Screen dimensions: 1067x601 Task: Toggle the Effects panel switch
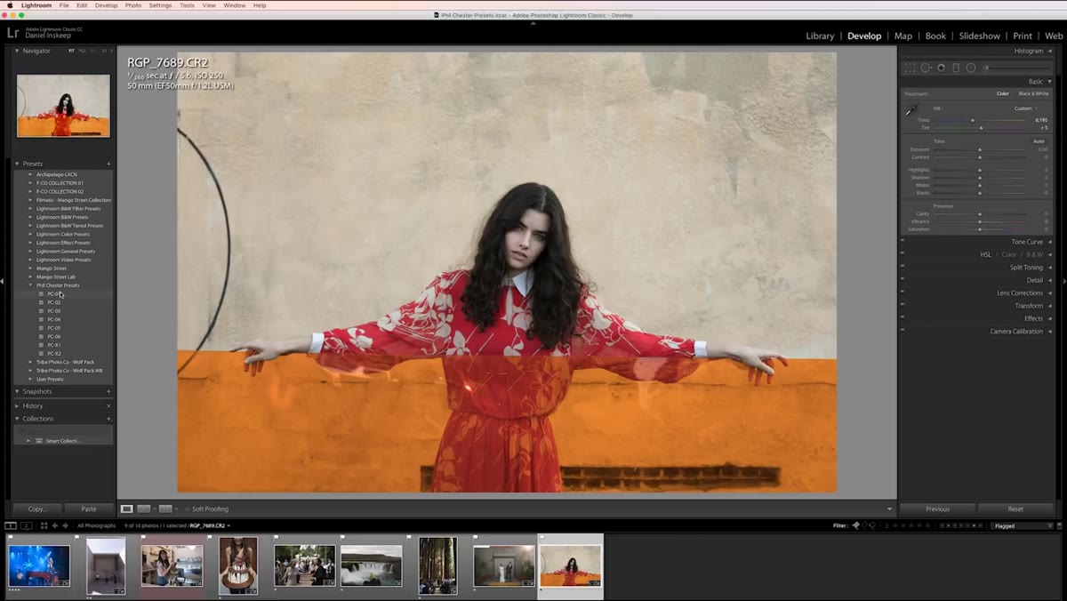coord(903,318)
